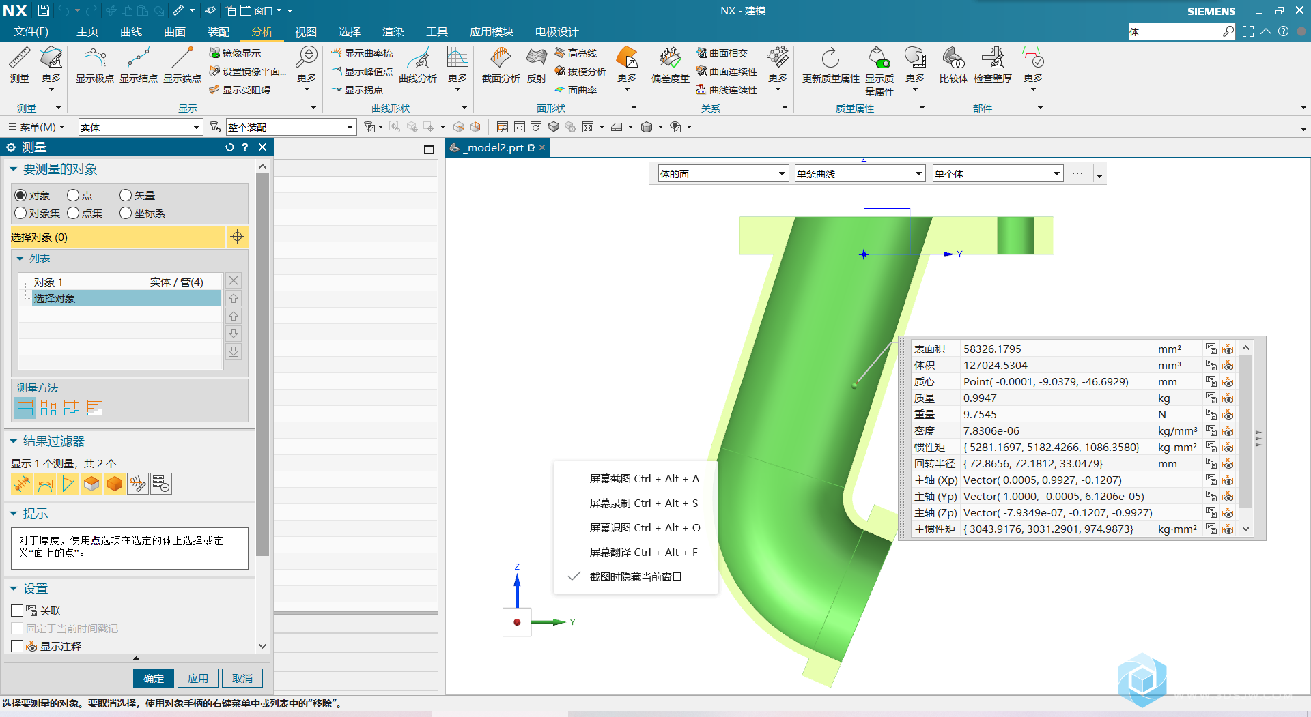The image size is (1311, 717).
Task: Open the 实体 selection filter dropdown
Action: click(x=141, y=127)
